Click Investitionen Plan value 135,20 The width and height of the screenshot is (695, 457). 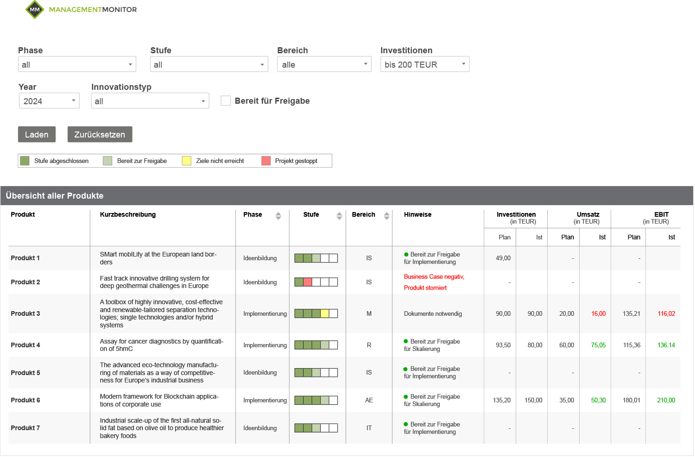[502, 400]
